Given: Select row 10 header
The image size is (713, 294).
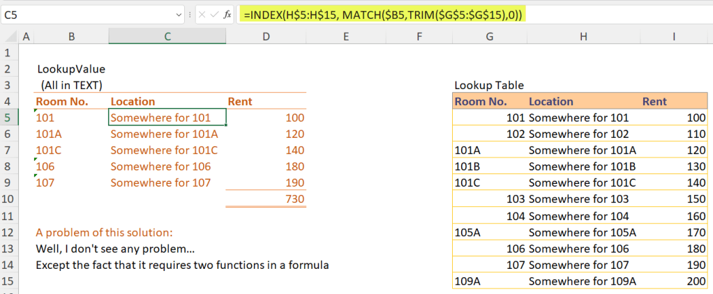Looking at the screenshot, I should pos(8,200).
